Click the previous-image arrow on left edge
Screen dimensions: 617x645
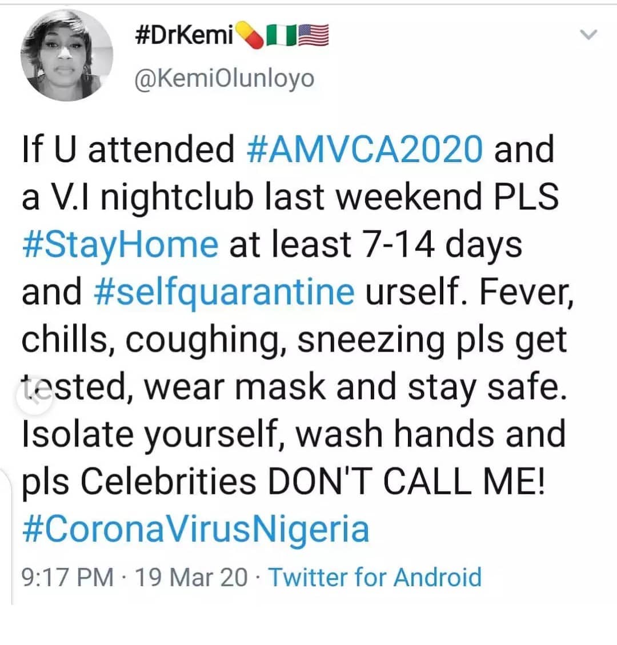tap(33, 398)
